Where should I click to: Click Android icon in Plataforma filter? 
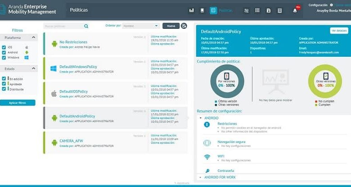27,52
